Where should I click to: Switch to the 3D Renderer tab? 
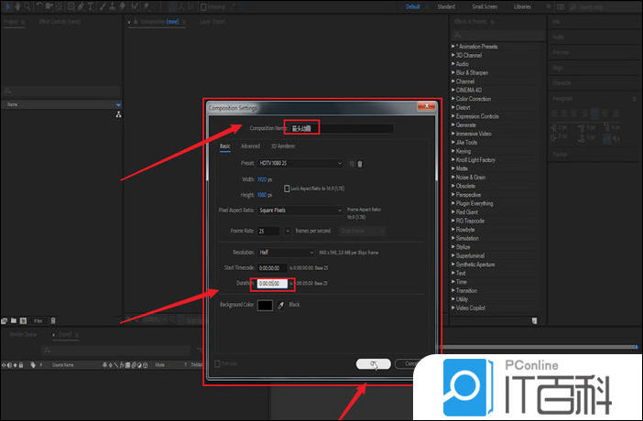(282, 146)
